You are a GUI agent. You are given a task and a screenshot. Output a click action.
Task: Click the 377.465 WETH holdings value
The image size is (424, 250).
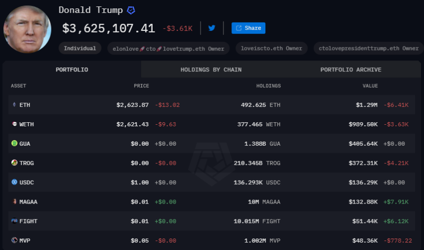(259, 124)
